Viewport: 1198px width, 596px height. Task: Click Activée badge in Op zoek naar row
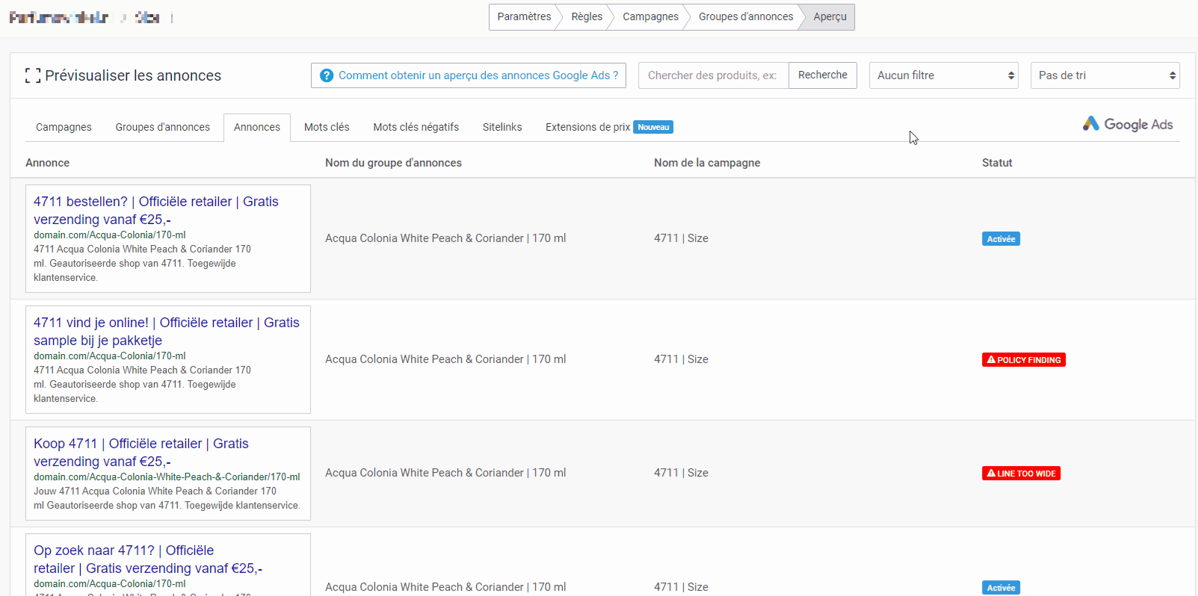point(1001,588)
